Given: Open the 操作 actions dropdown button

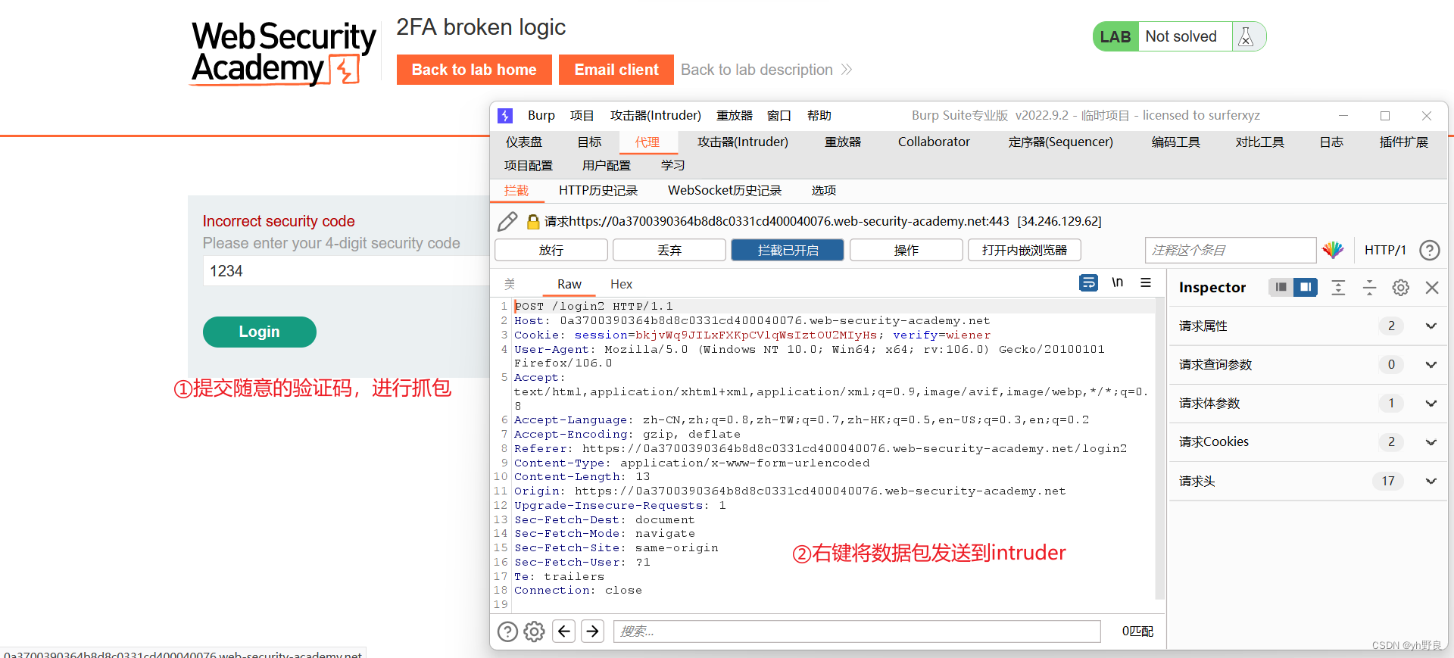Looking at the screenshot, I should pyautogui.click(x=906, y=250).
